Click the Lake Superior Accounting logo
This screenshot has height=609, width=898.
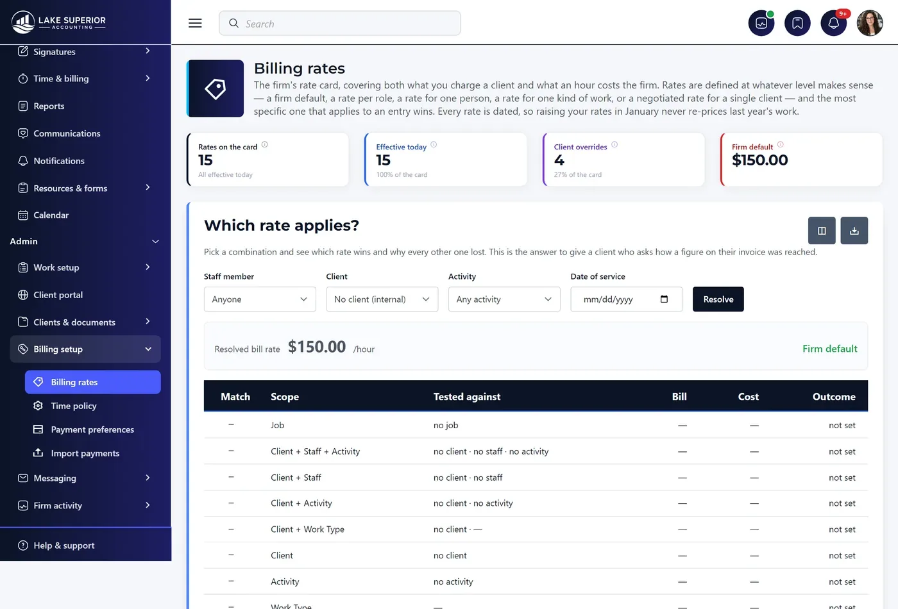pos(58,22)
